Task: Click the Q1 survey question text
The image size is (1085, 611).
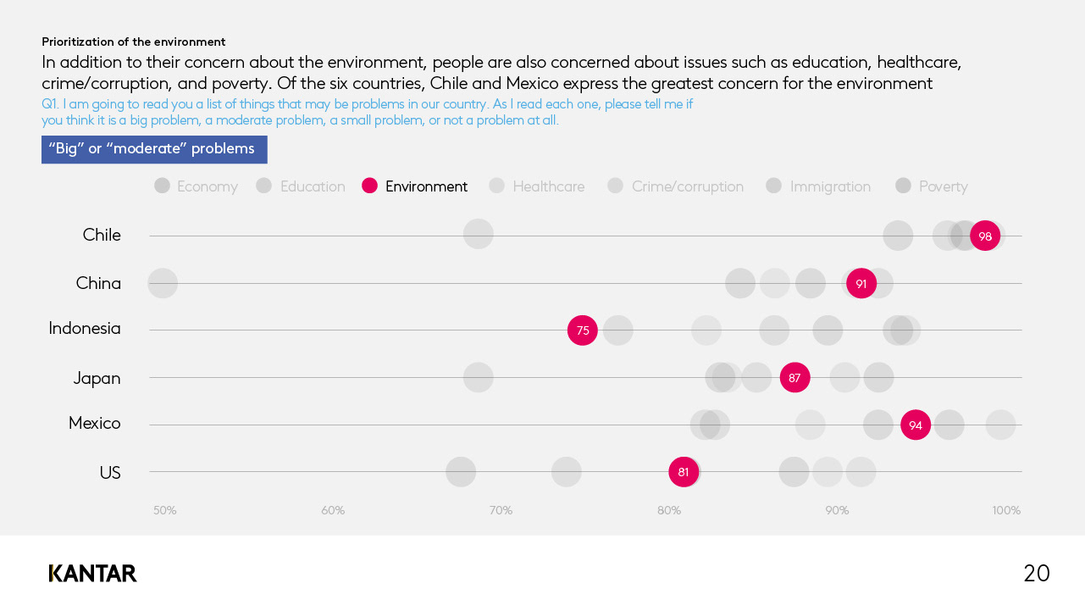Action: click(x=368, y=112)
